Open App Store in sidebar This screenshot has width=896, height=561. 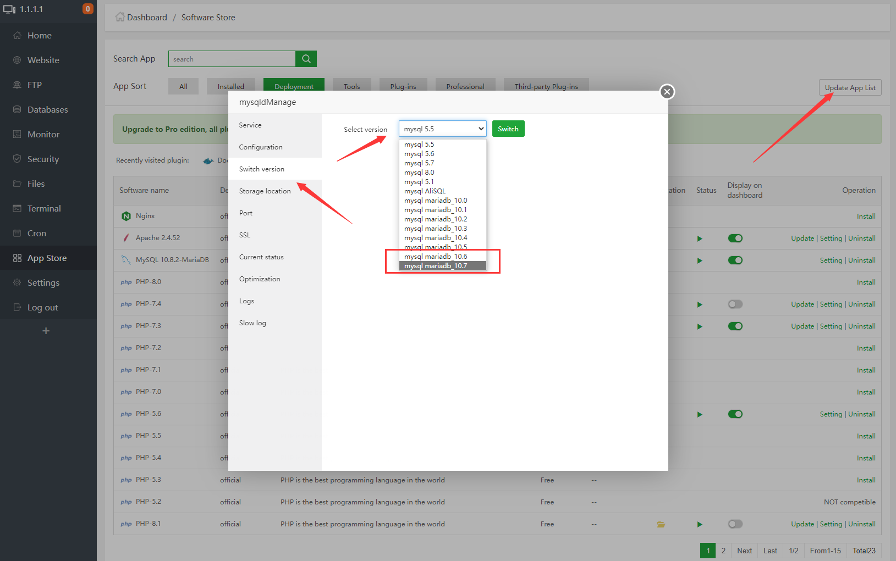47,258
